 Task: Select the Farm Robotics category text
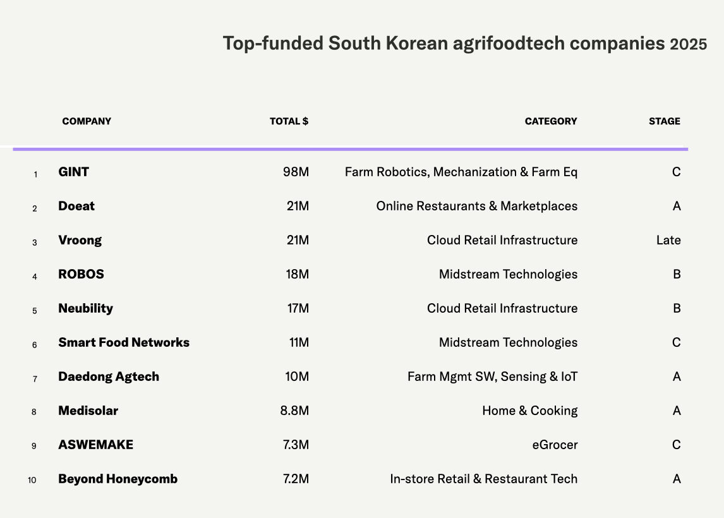[461, 172]
